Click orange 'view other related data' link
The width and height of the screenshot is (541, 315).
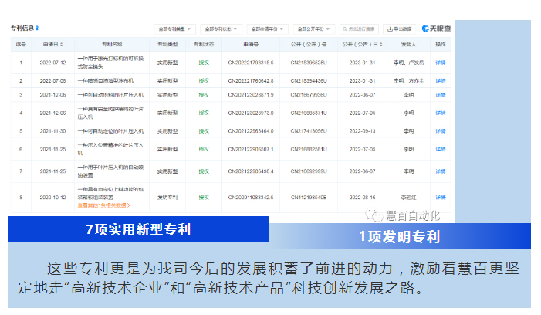(x=103, y=205)
